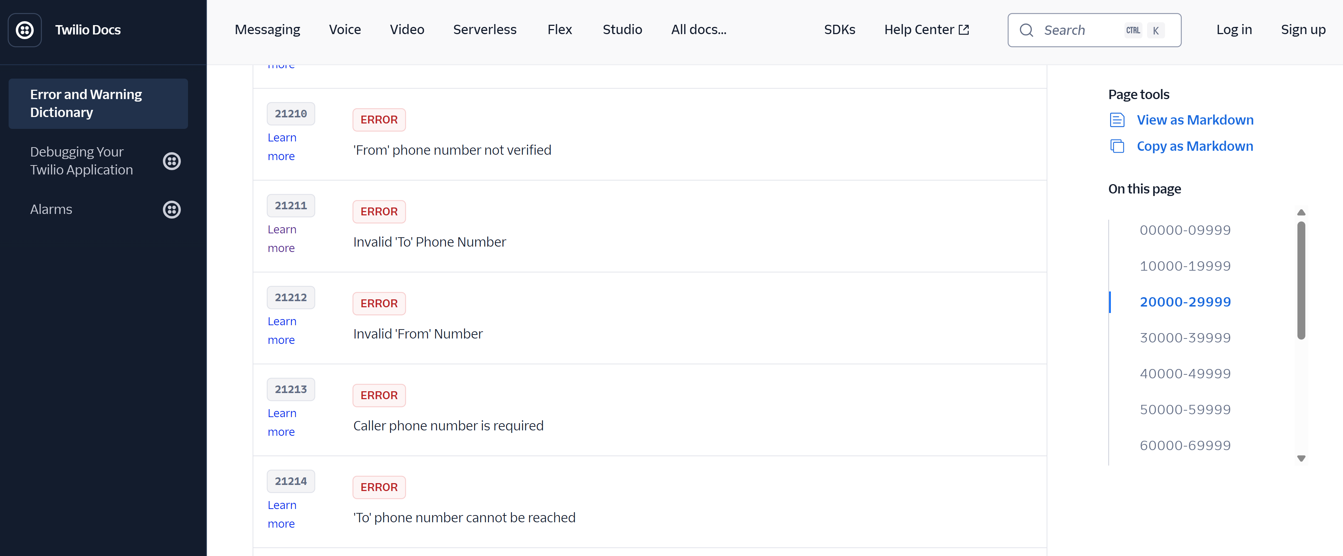The image size is (1343, 556).
Task: Click the Copy as Markdown copy icon
Action: 1117,146
